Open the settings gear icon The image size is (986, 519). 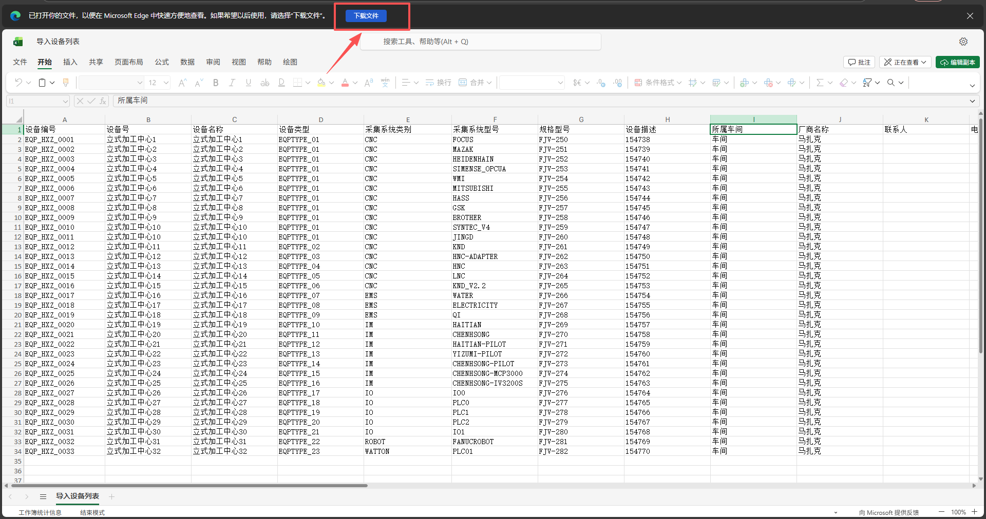[963, 42]
